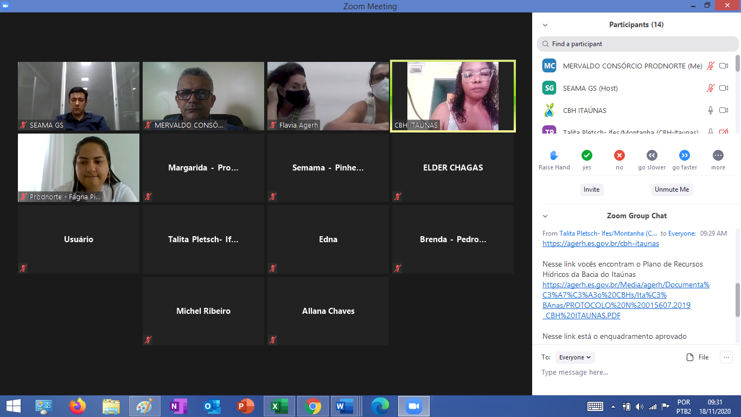Open Firefox from the taskbar
Viewport: 741px width, 417px height.
[78, 406]
